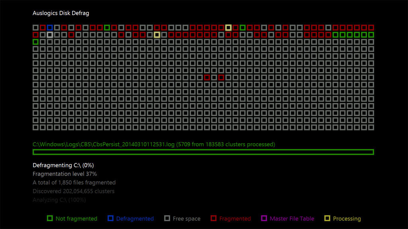Click the Fragmentation level 37% text
This screenshot has height=229, width=408.
click(65, 174)
